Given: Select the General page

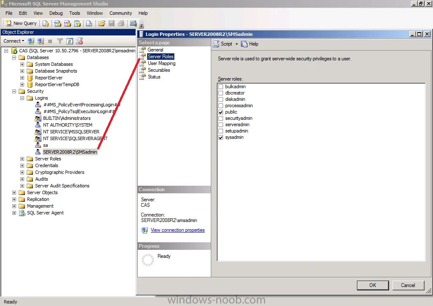Looking at the screenshot, I should [x=155, y=50].
